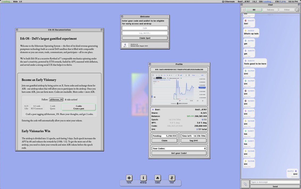Open the Farm dock icon
The image size is (301, 189).
coord(129,178)
